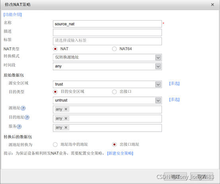Click 多选 link beside untrust zone
The image size is (220, 184).
[x=174, y=100]
